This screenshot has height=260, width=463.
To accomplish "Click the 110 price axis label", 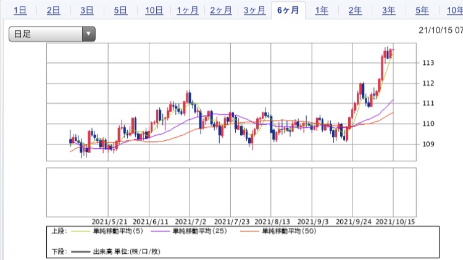I will click(428, 124).
